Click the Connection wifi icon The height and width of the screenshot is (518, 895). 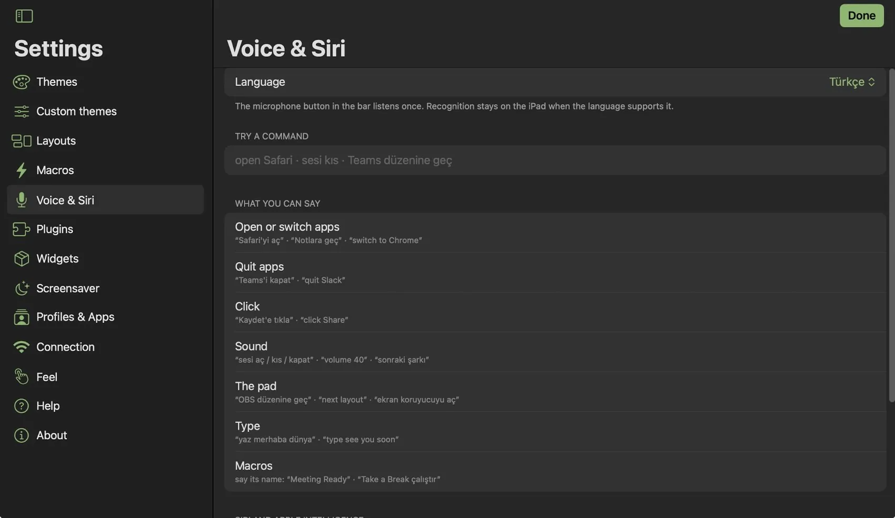[x=21, y=347]
